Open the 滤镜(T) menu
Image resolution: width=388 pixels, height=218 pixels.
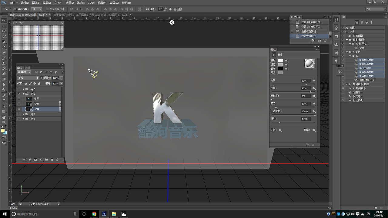81,3
